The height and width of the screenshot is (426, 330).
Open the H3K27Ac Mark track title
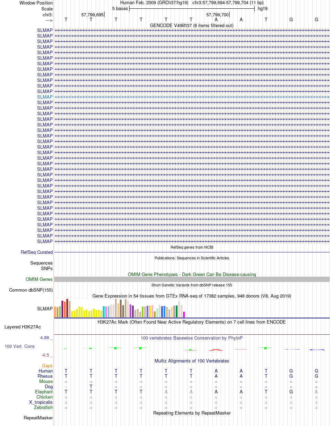[192, 322]
